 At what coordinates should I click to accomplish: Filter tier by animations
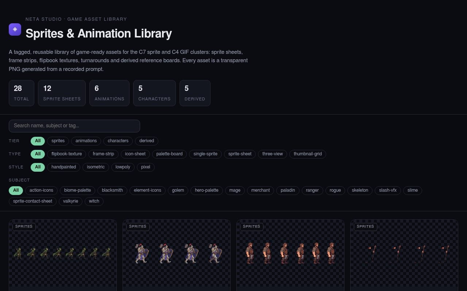click(x=86, y=141)
